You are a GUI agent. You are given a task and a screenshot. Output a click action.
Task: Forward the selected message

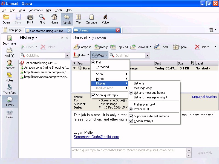[x=139, y=47]
